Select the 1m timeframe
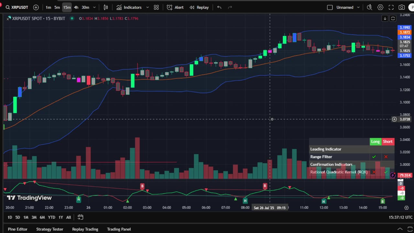The width and height of the screenshot is (414, 233). 48,7
